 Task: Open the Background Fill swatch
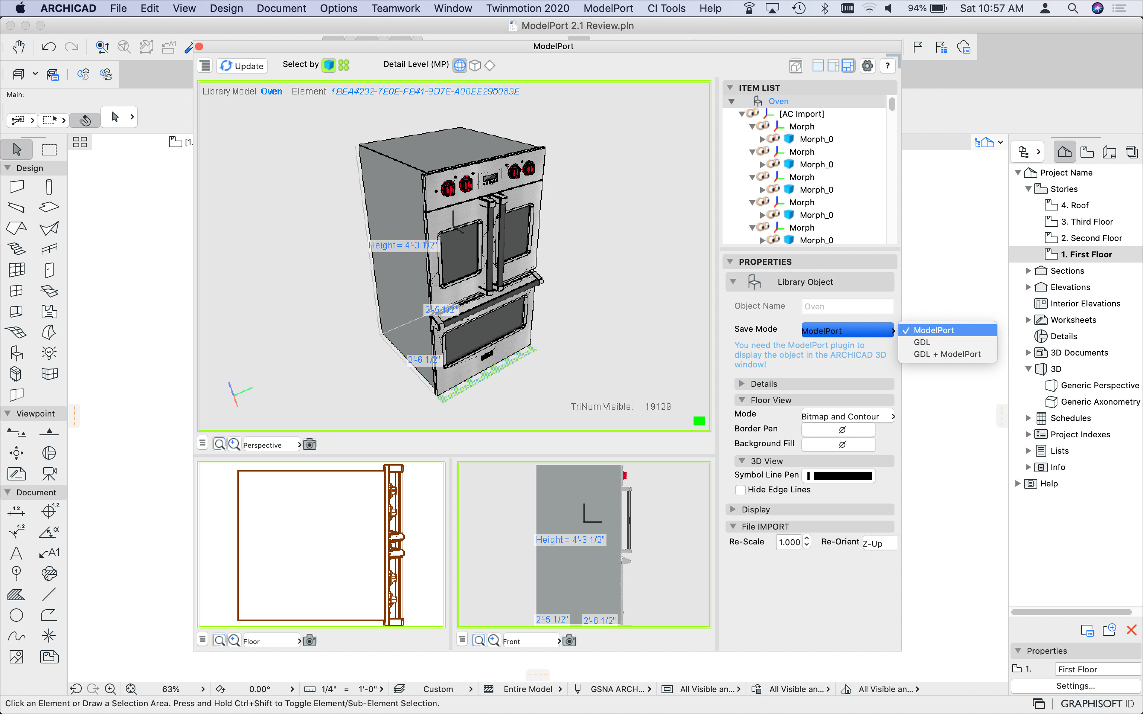(x=839, y=444)
